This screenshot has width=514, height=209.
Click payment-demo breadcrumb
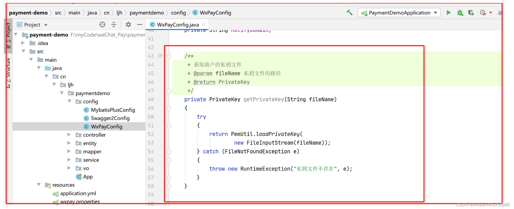pyautogui.click(x=28, y=13)
